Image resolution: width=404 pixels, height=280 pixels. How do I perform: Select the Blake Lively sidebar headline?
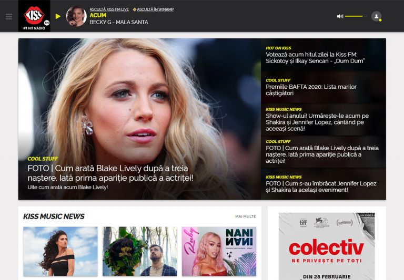pyautogui.click(x=321, y=154)
